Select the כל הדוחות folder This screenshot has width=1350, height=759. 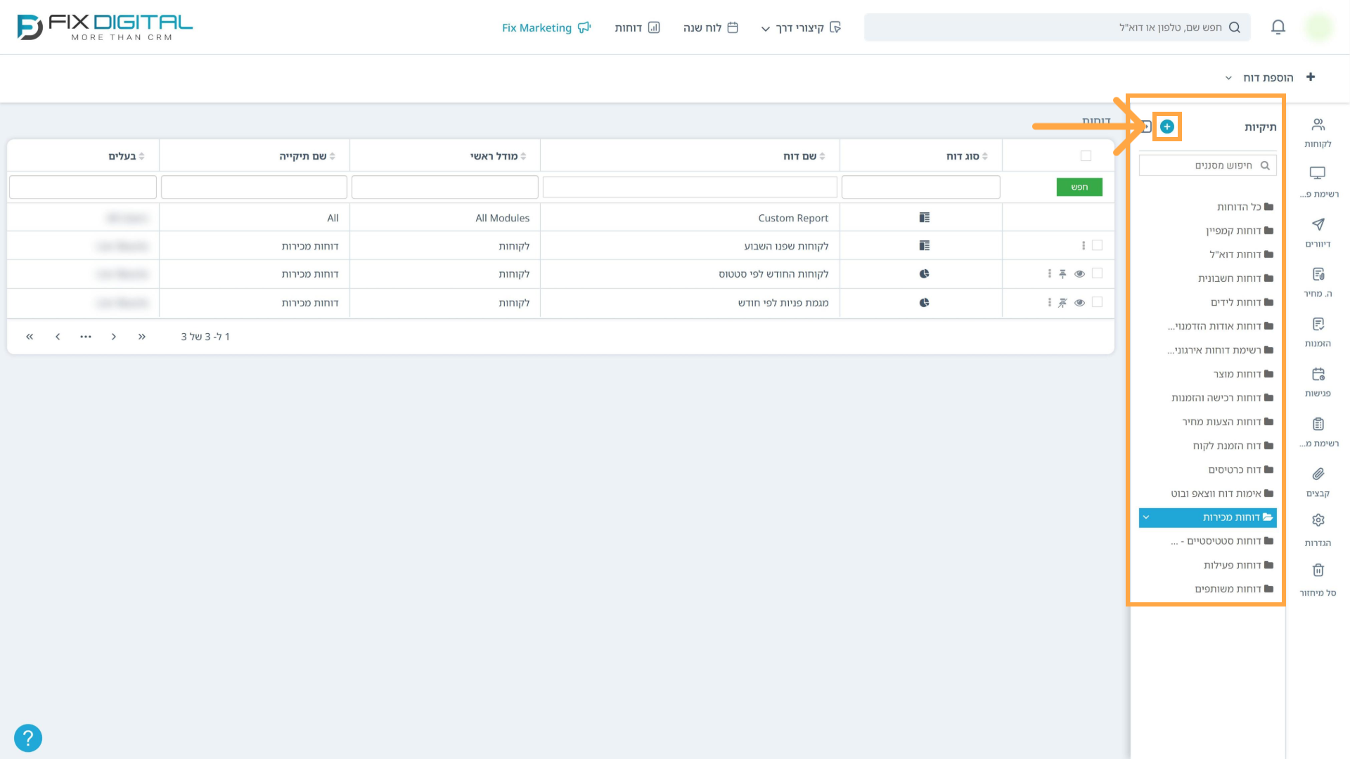pos(1245,207)
